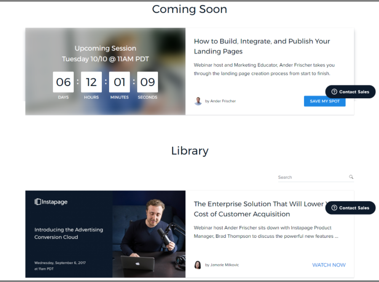Click the Upcoming Session countdown thumbnail heading
Screen dimensions: 379x282
tap(105, 48)
